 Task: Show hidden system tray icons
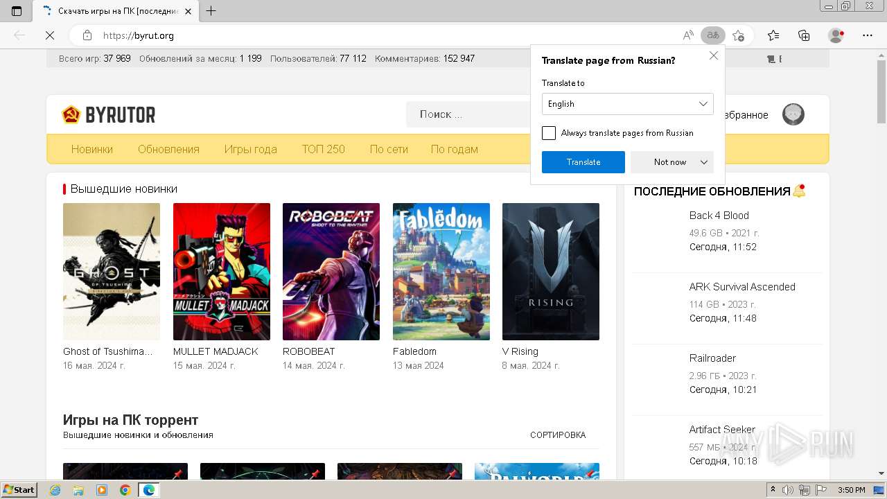pos(773,490)
